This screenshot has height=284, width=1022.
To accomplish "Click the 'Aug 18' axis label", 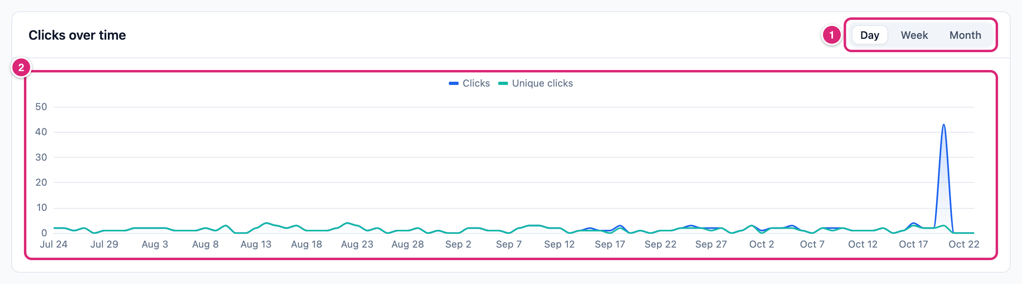I will point(307,244).
